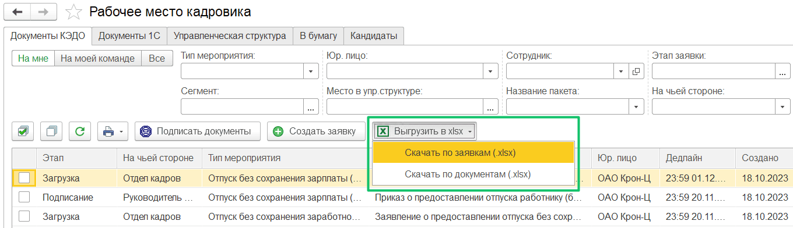Viewport: 793px width, 228px height.
Task: Sort by table's Тип мероприятия column header
Action: click(286, 158)
